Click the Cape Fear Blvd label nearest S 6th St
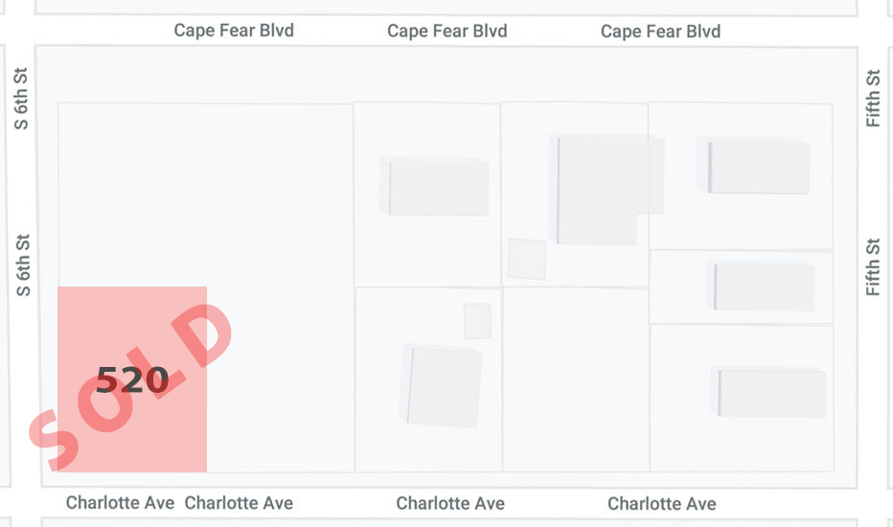Image resolution: width=893 pixels, height=527 pixels. coord(234,31)
